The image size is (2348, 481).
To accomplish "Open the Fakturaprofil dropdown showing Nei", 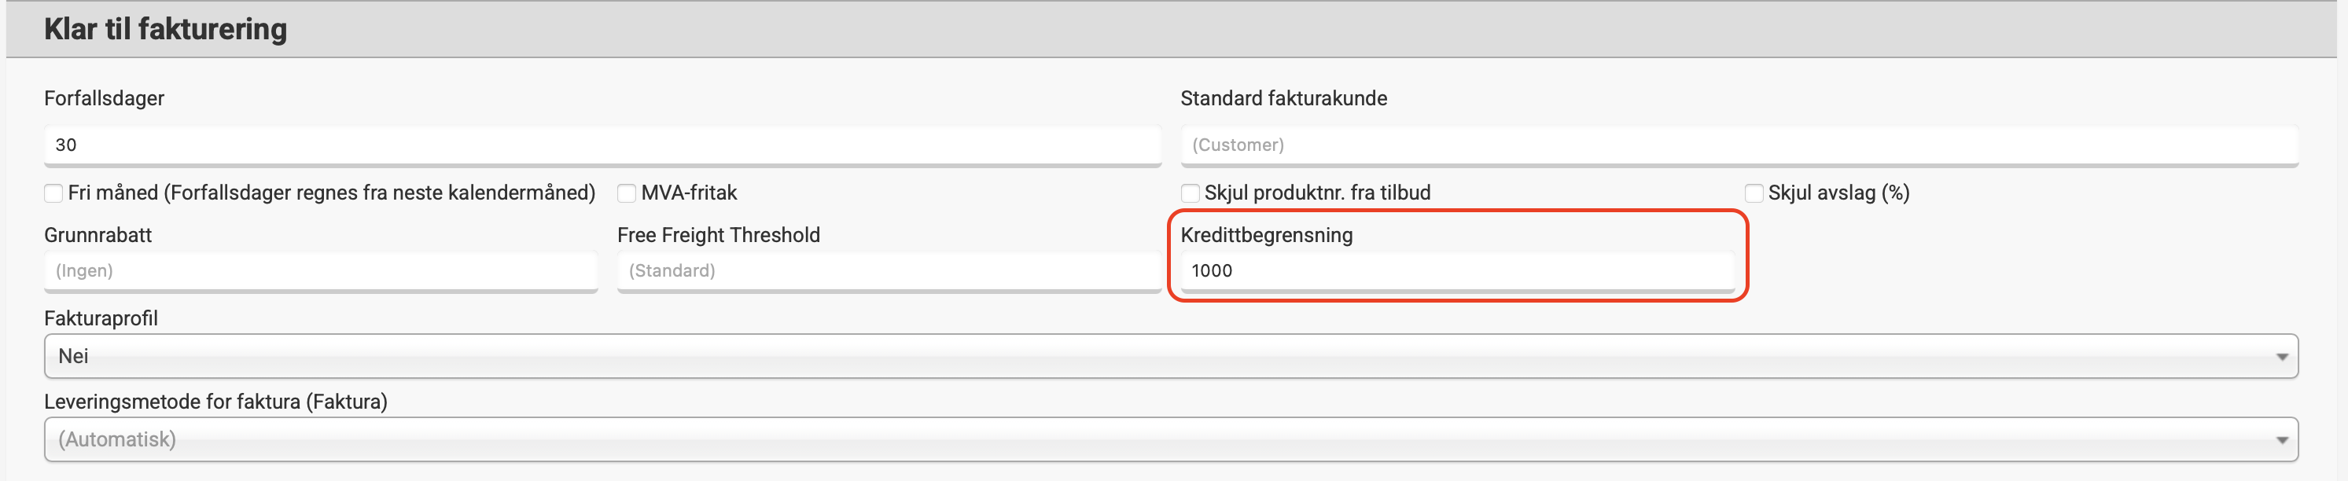I will (1170, 356).
